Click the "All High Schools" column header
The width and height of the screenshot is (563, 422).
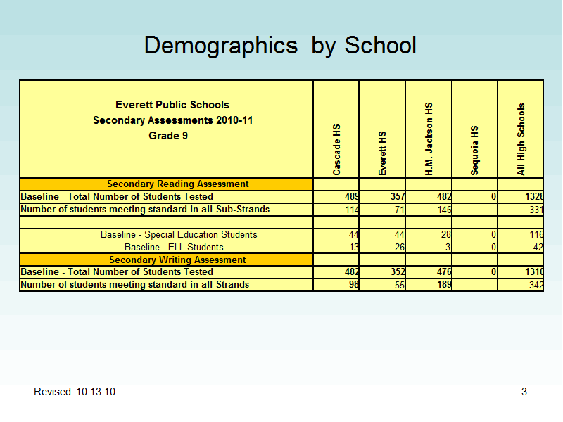[x=521, y=139]
